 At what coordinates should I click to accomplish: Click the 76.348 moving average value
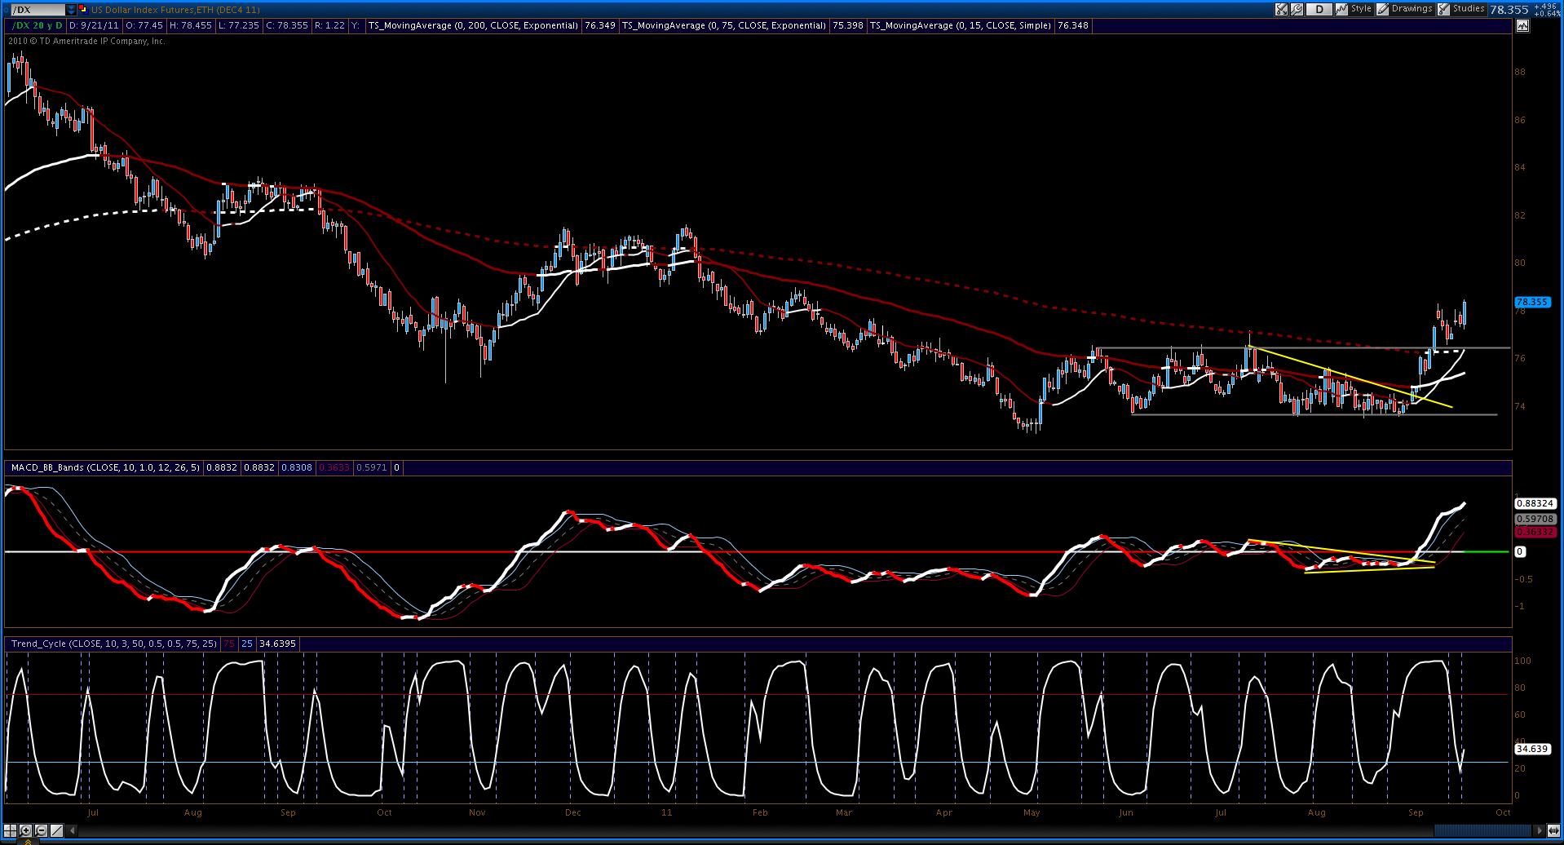pyautogui.click(x=1071, y=25)
